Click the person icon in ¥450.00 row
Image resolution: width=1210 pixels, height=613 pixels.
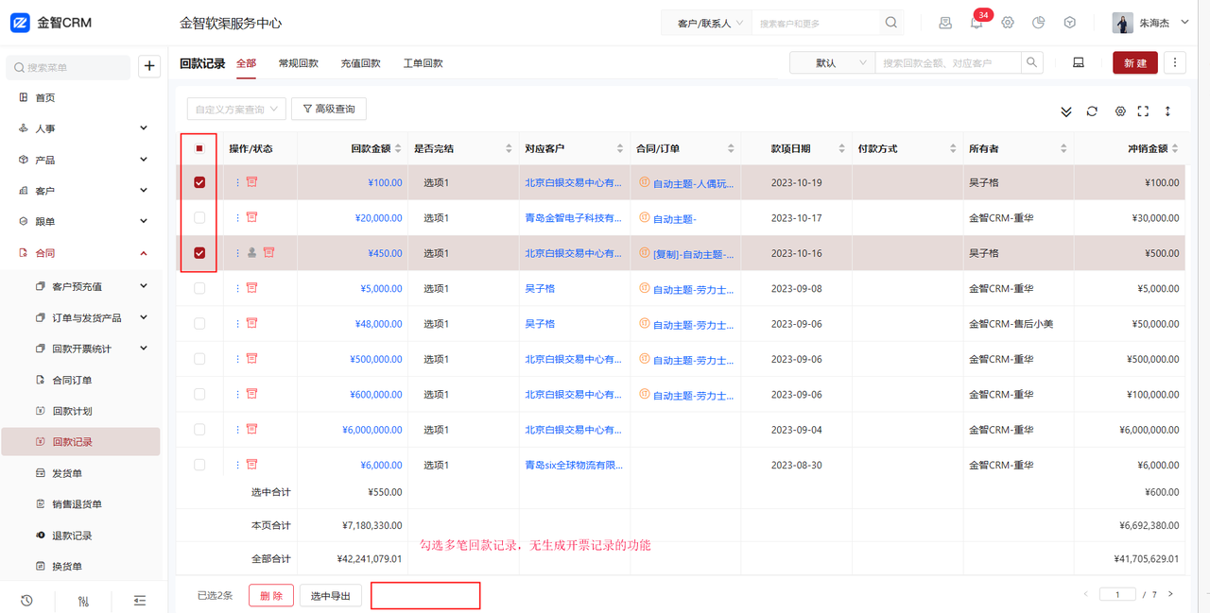[252, 253]
